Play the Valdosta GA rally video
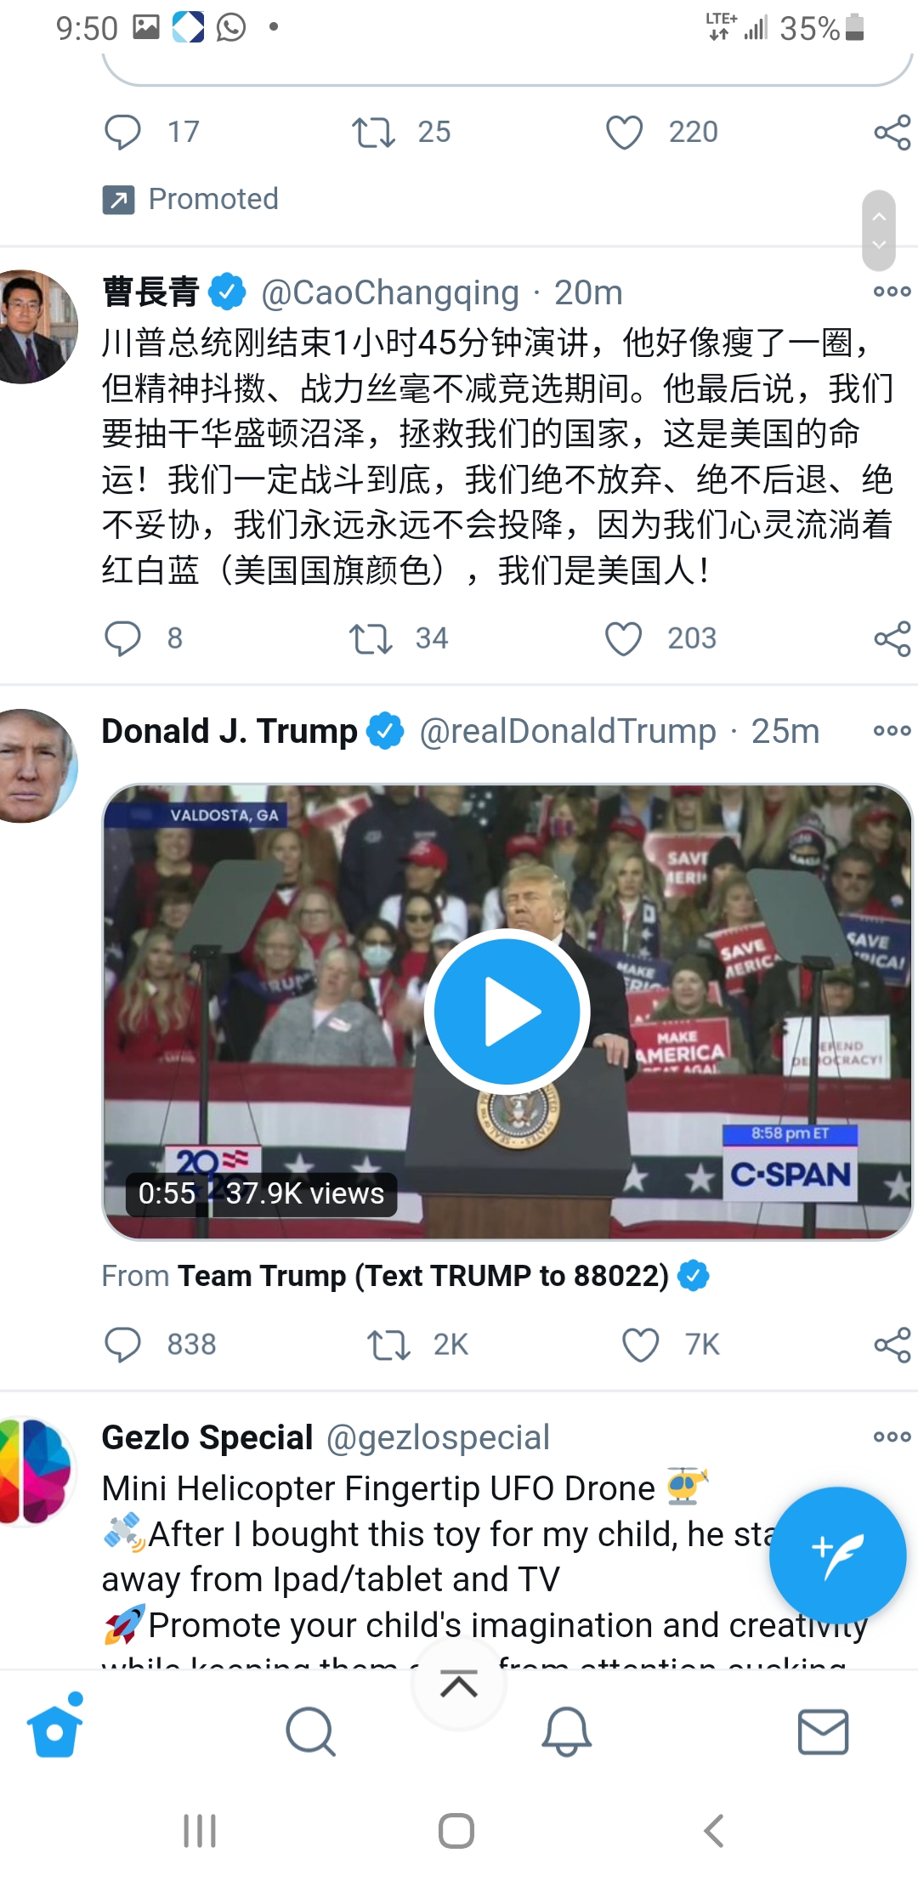The image size is (918, 1887). [x=507, y=1011]
